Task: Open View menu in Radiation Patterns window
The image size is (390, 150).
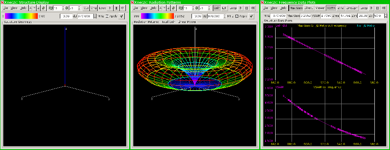Action: (x=144, y=8)
